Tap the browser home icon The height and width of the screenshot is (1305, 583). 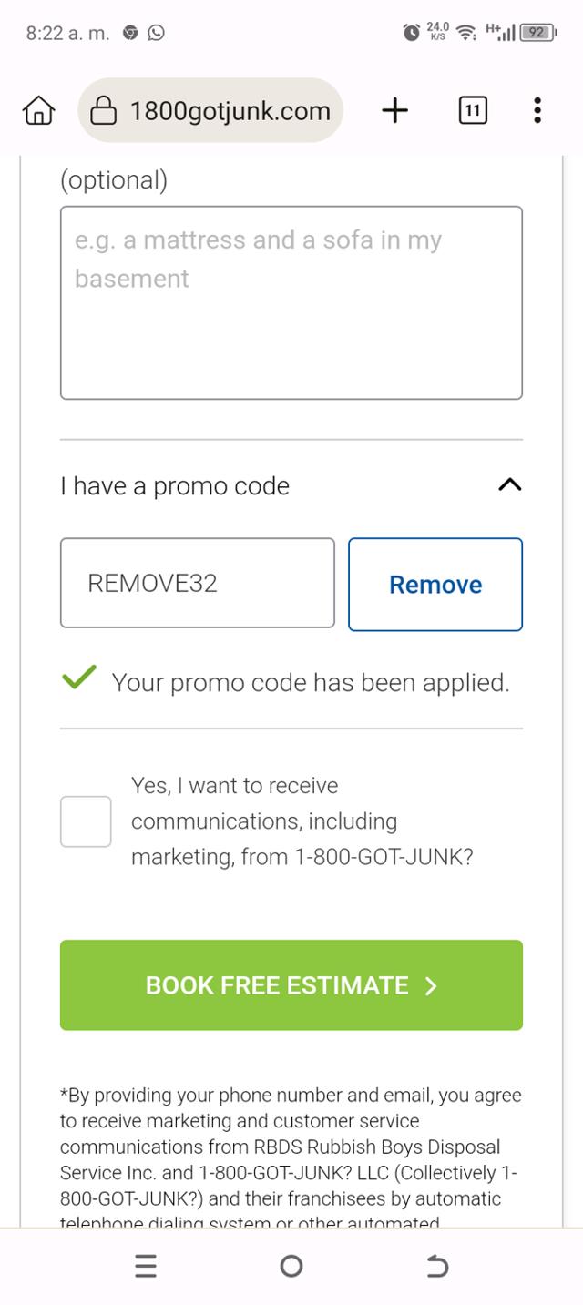click(x=38, y=111)
